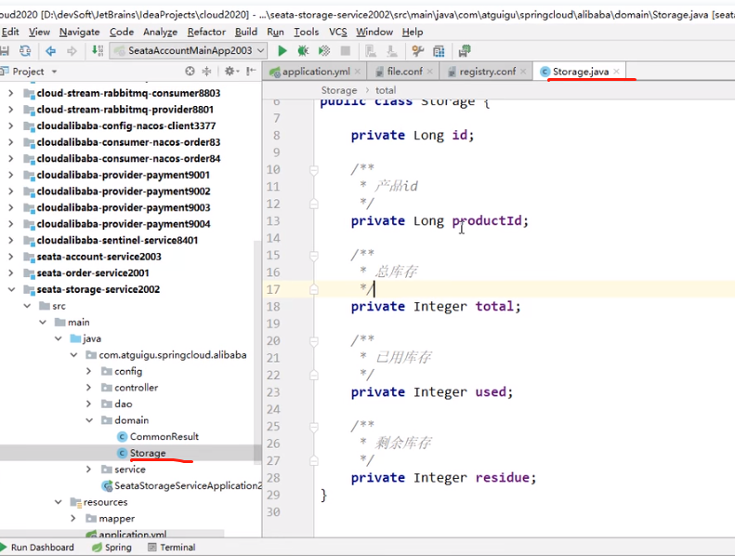The image size is (735, 556).
Task: Open the Spring tool window
Action: (x=112, y=547)
